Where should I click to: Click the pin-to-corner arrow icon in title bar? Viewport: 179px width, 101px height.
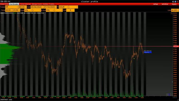tap(173, 1)
